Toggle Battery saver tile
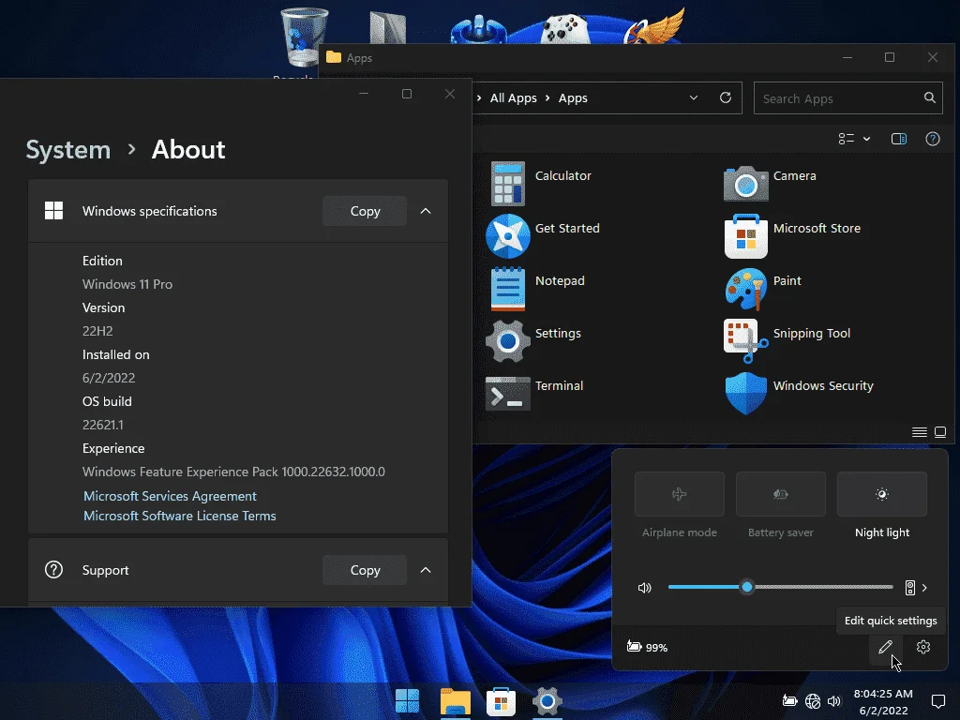960x720 pixels. coord(781,494)
